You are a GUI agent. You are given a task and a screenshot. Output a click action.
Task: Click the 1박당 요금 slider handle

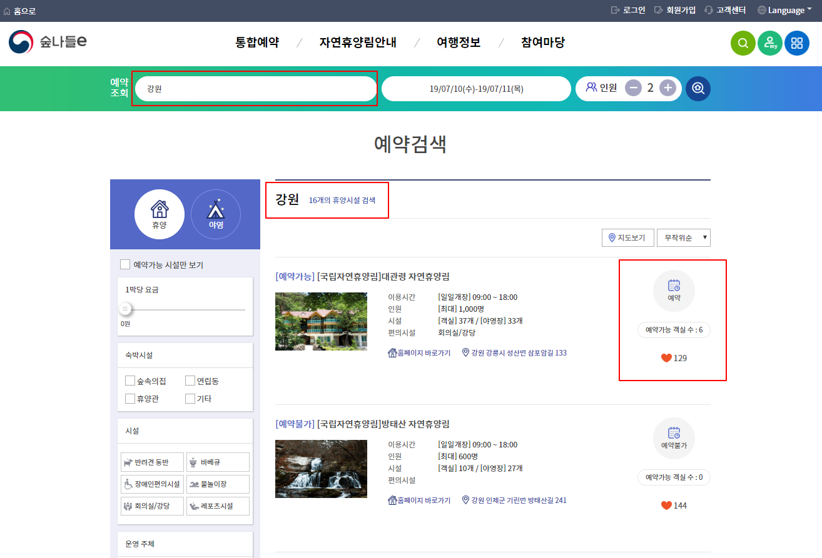click(126, 309)
